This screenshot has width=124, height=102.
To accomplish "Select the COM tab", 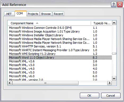I will [x=21, y=14].
